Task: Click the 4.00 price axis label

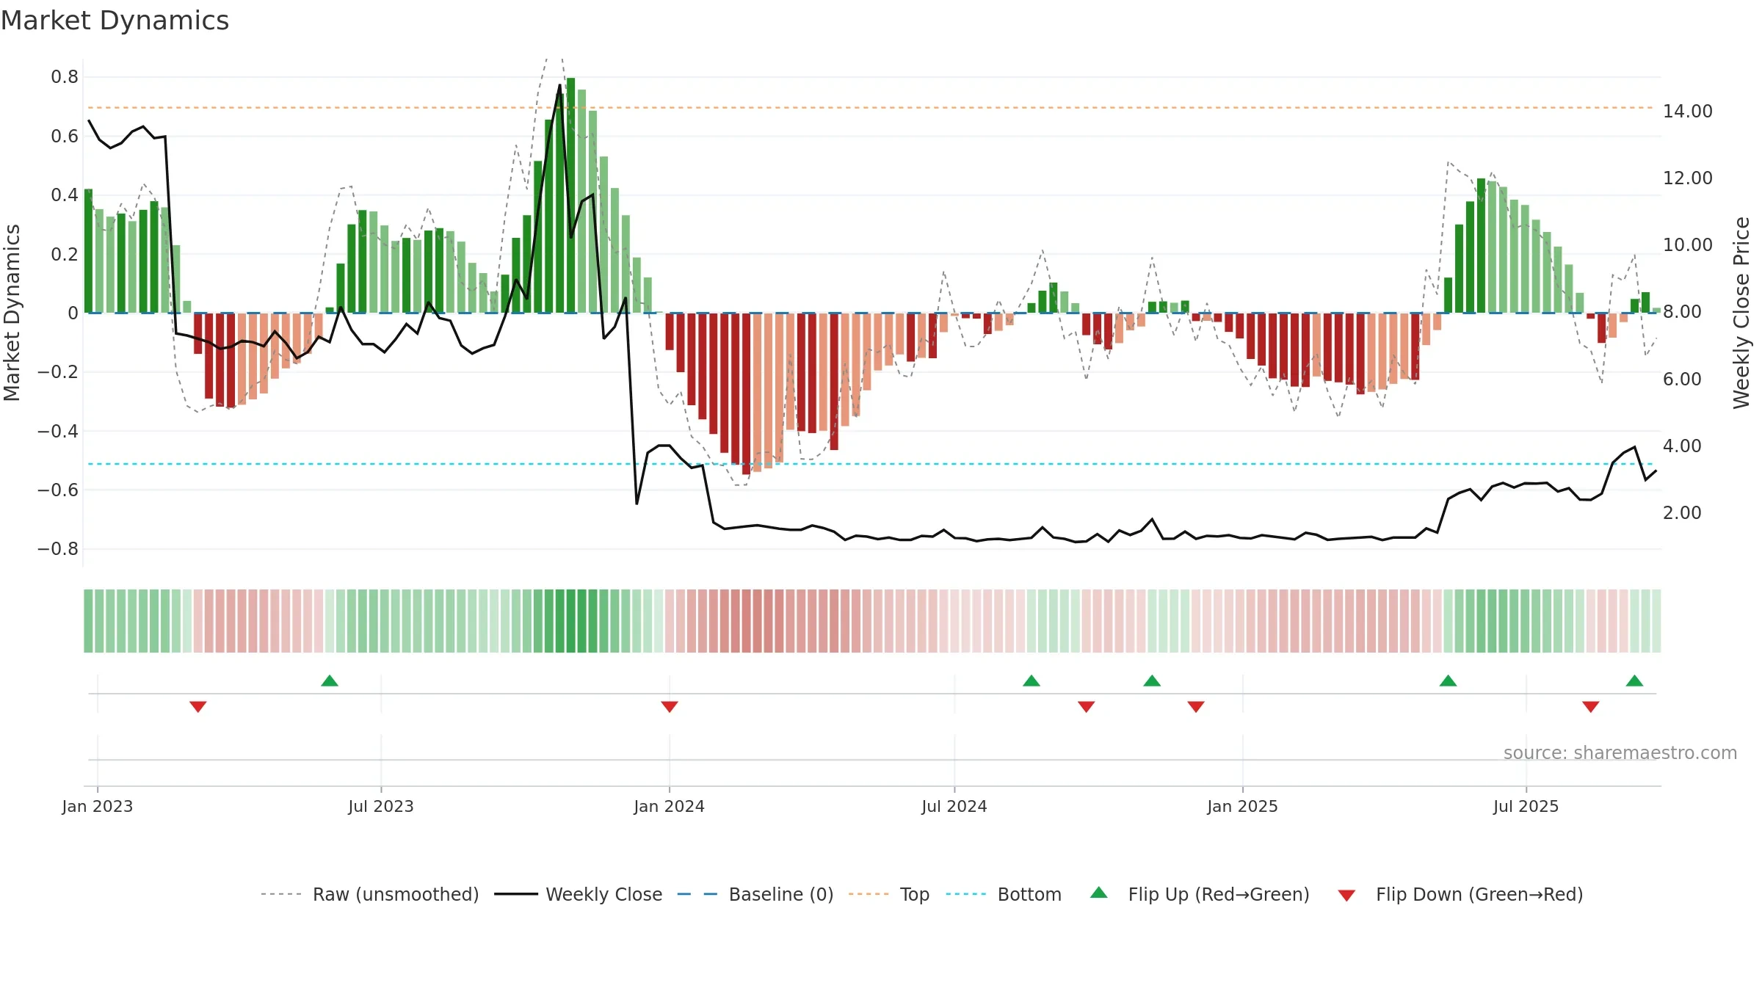Action: click(x=1682, y=446)
